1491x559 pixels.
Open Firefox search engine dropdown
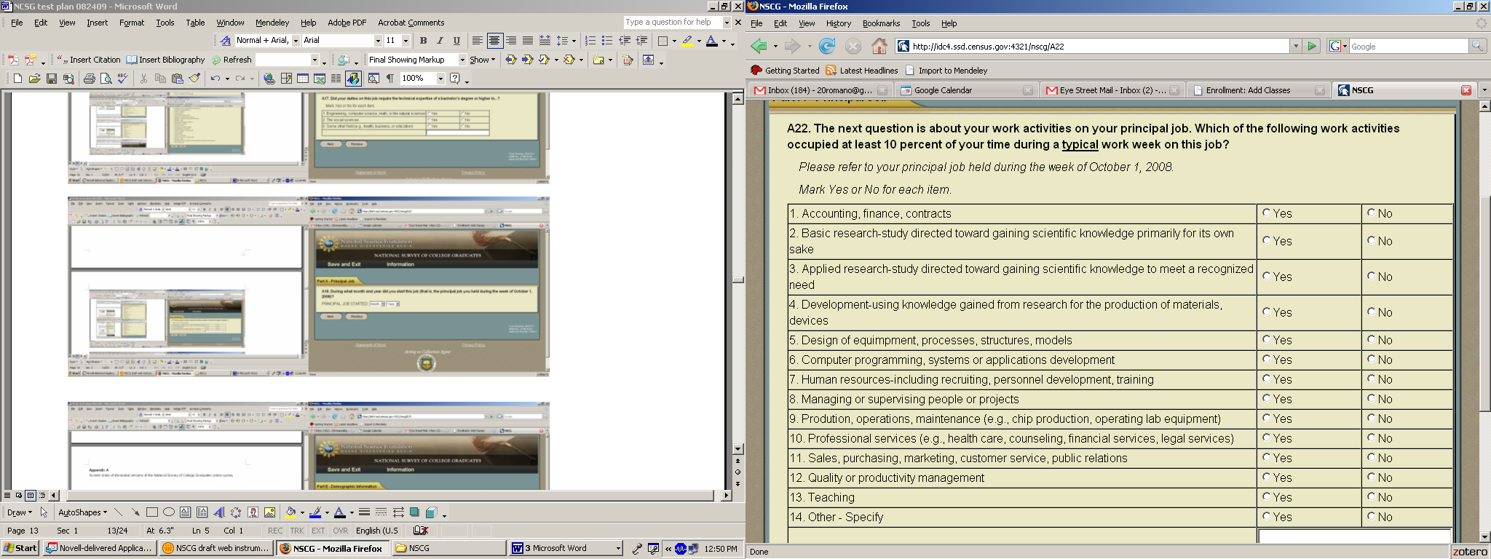coord(1338,47)
